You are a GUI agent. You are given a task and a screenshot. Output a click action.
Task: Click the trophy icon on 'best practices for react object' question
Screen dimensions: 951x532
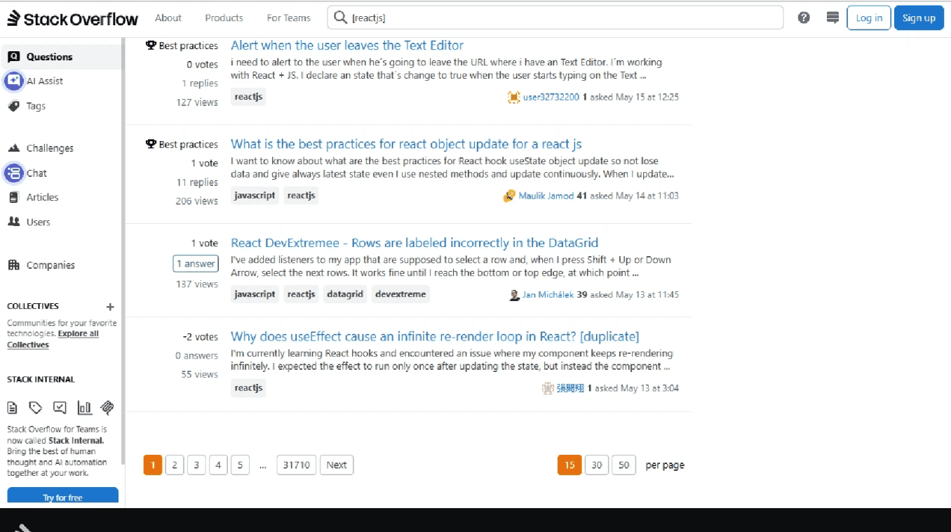[150, 144]
